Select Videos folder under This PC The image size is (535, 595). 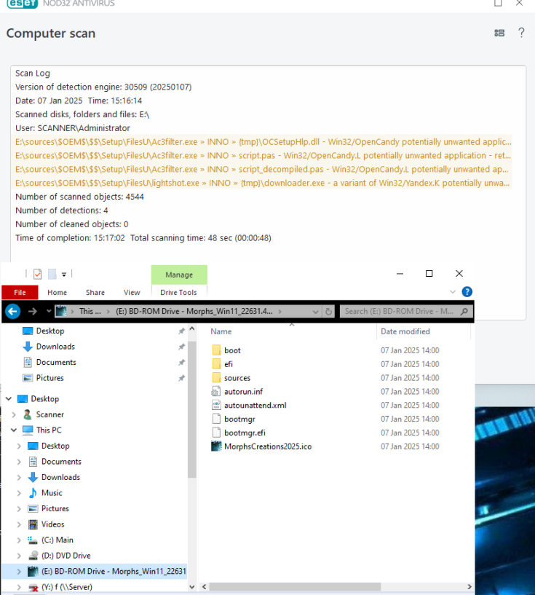tap(52, 524)
